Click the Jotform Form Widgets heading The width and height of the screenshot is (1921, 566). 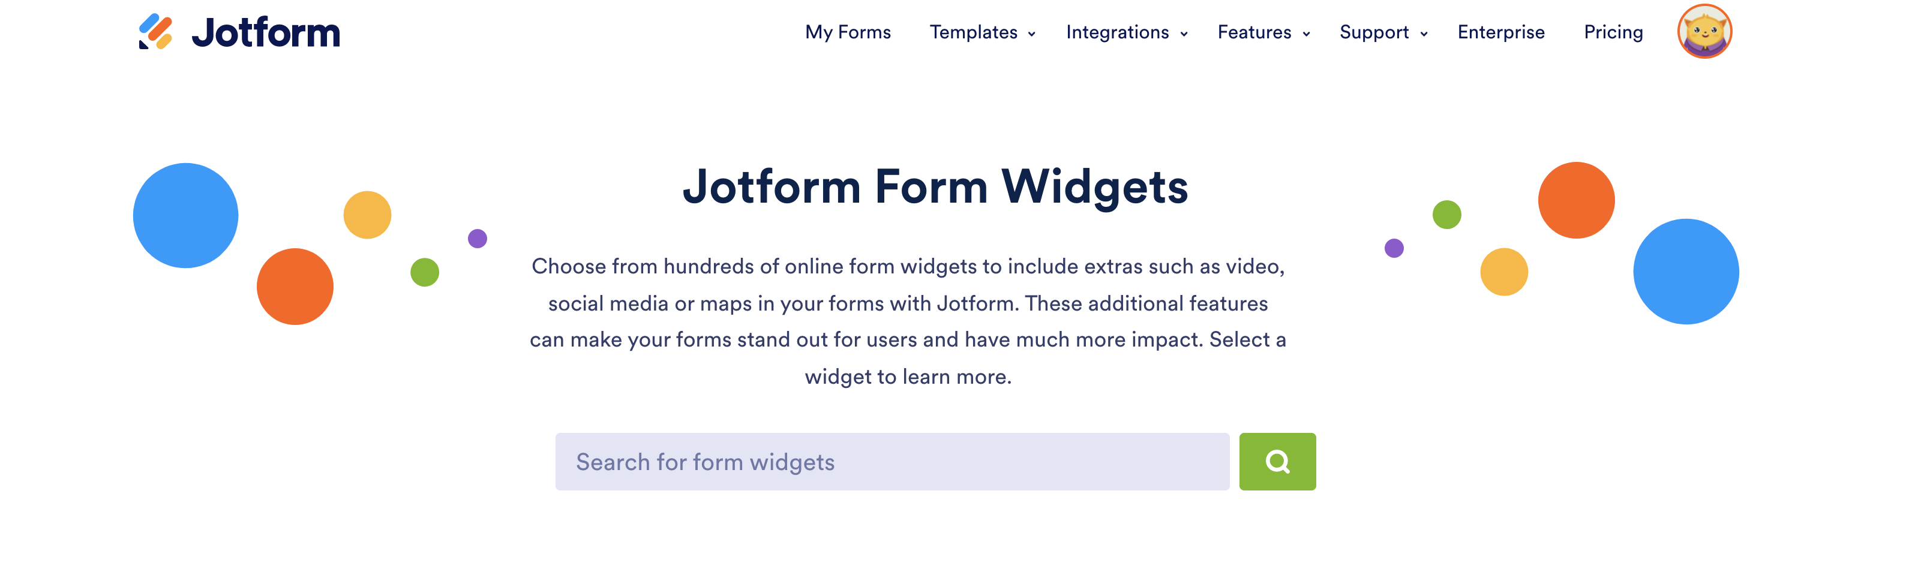pos(935,186)
